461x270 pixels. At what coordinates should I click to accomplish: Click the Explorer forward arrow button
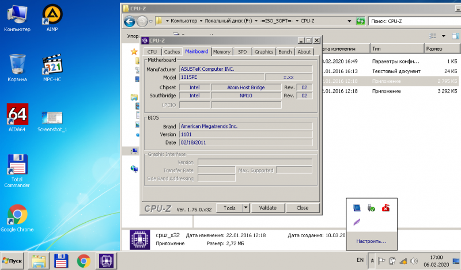point(142,21)
